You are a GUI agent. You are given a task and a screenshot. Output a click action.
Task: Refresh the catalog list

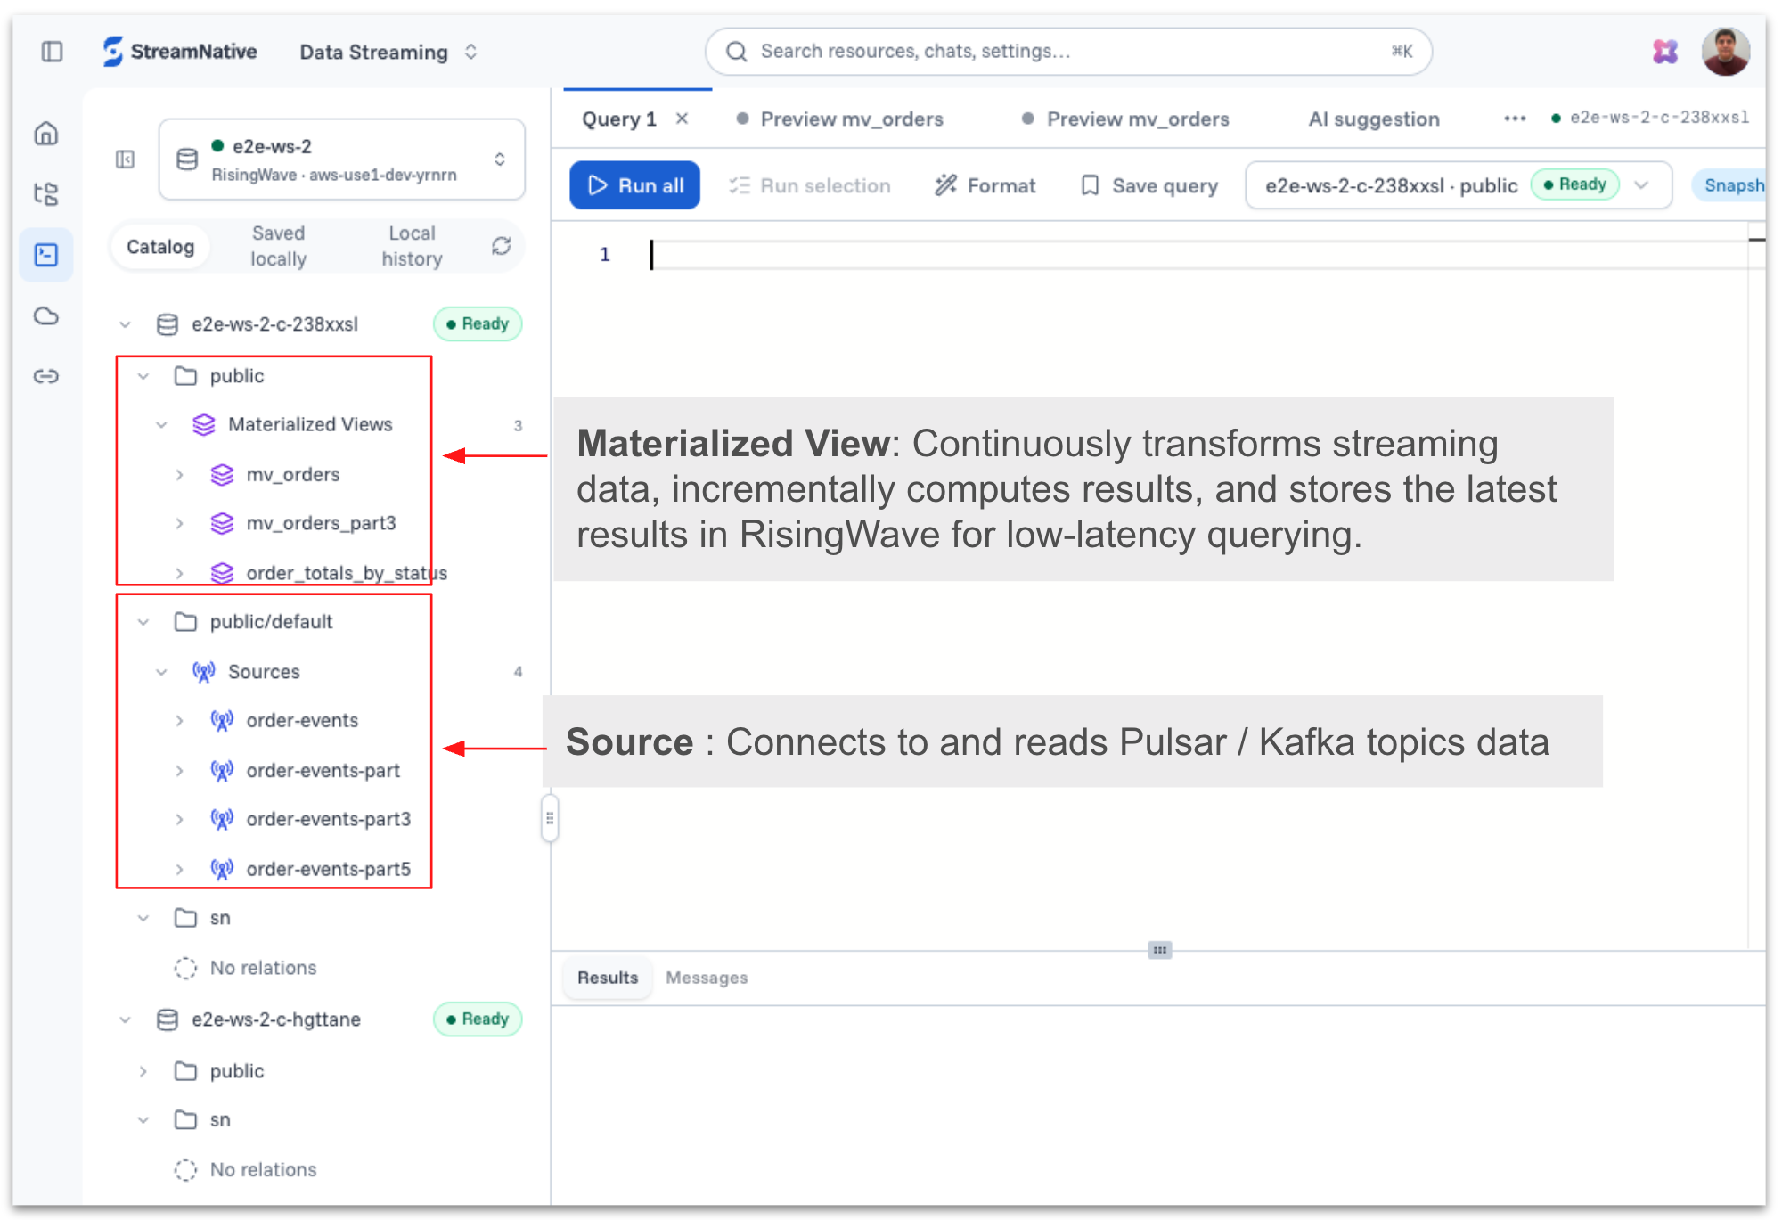click(502, 246)
